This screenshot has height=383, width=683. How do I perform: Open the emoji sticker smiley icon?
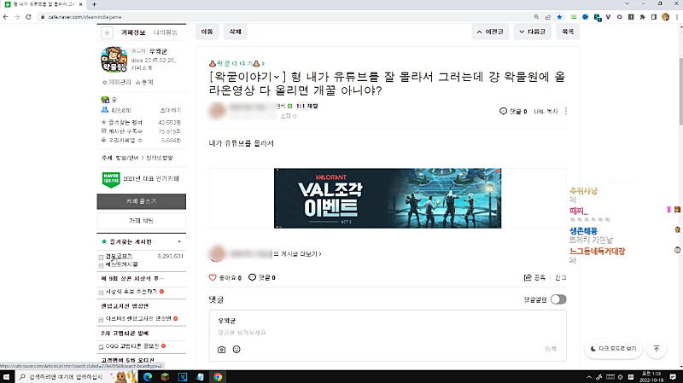pos(236,350)
